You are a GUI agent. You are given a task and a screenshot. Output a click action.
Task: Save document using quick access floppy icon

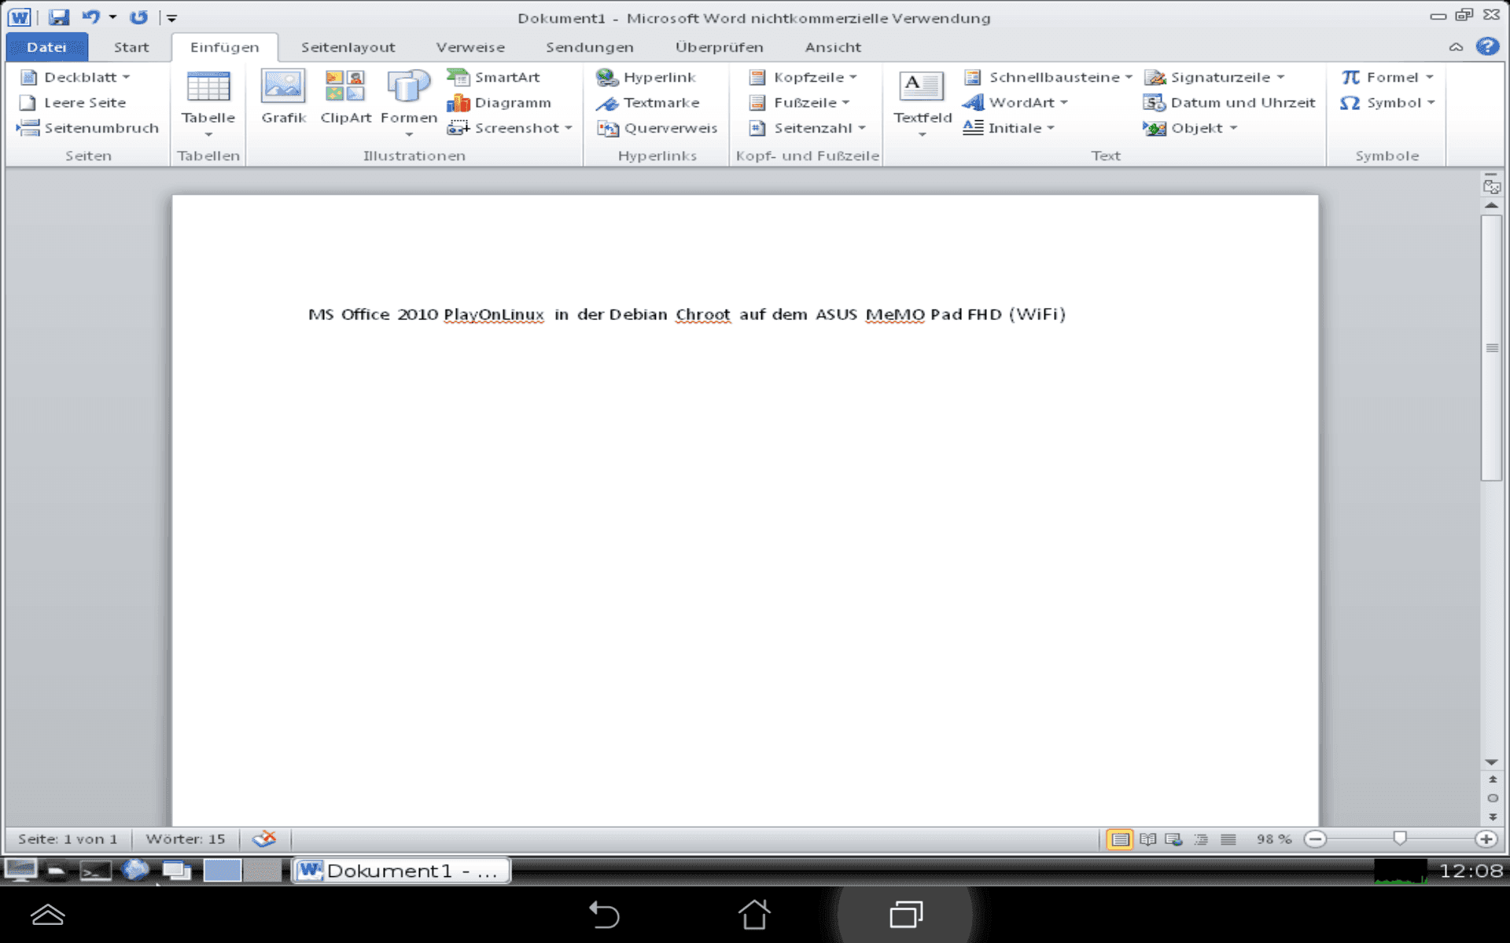coord(59,17)
